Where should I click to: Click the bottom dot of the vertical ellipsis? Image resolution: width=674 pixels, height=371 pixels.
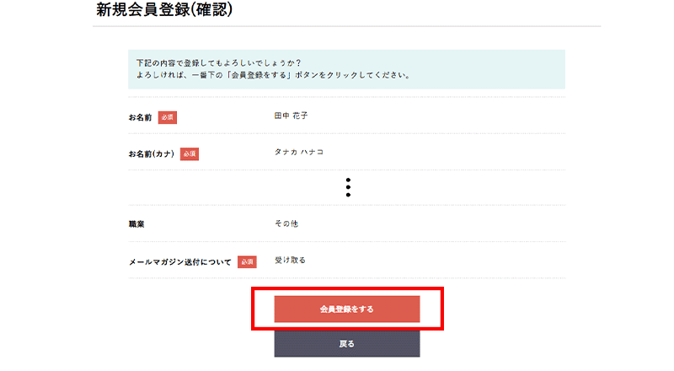(x=348, y=195)
